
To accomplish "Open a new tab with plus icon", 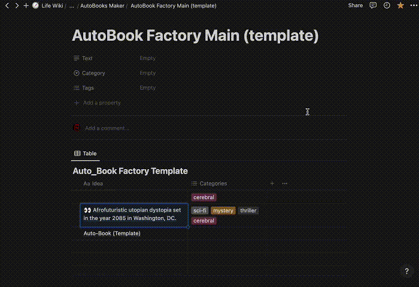I will (26, 5).
